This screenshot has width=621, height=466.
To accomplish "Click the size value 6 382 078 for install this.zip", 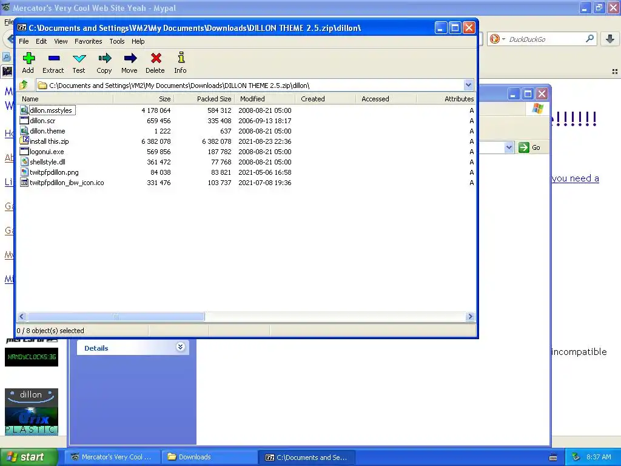I will [x=156, y=141].
